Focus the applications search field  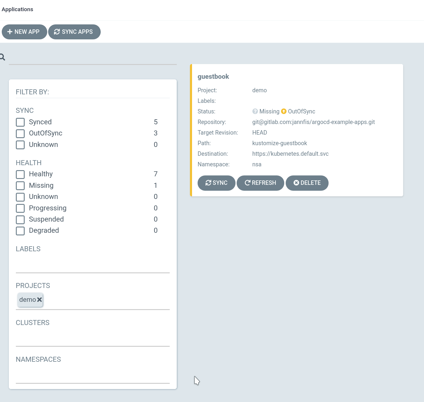tap(93, 58)
